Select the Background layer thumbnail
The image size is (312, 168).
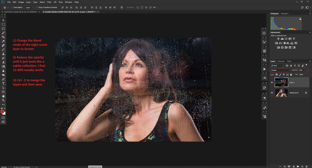281,93
